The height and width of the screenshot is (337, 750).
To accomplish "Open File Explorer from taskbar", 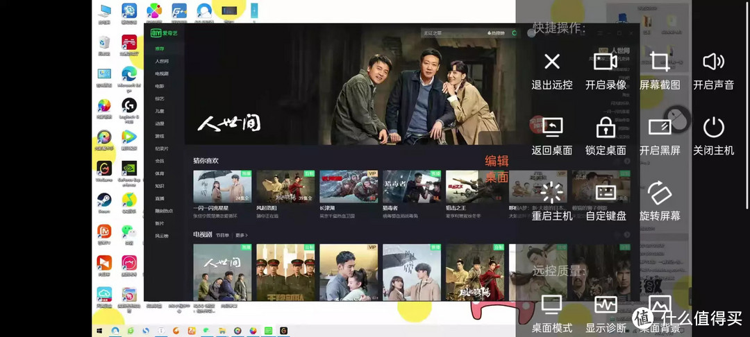I will (x=222, y=331).
